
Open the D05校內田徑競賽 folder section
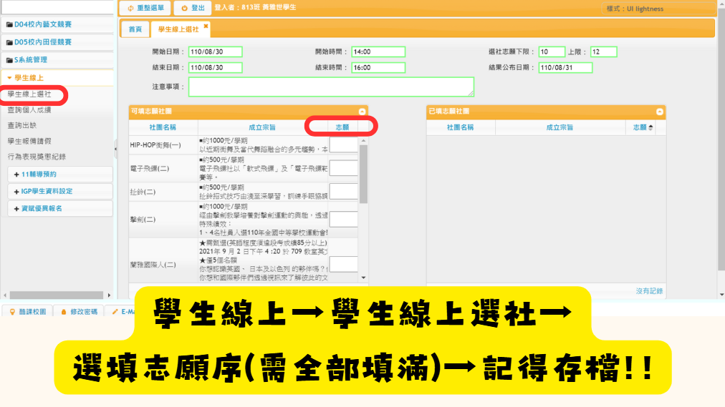pyautogui.click(x=43, y=42)
